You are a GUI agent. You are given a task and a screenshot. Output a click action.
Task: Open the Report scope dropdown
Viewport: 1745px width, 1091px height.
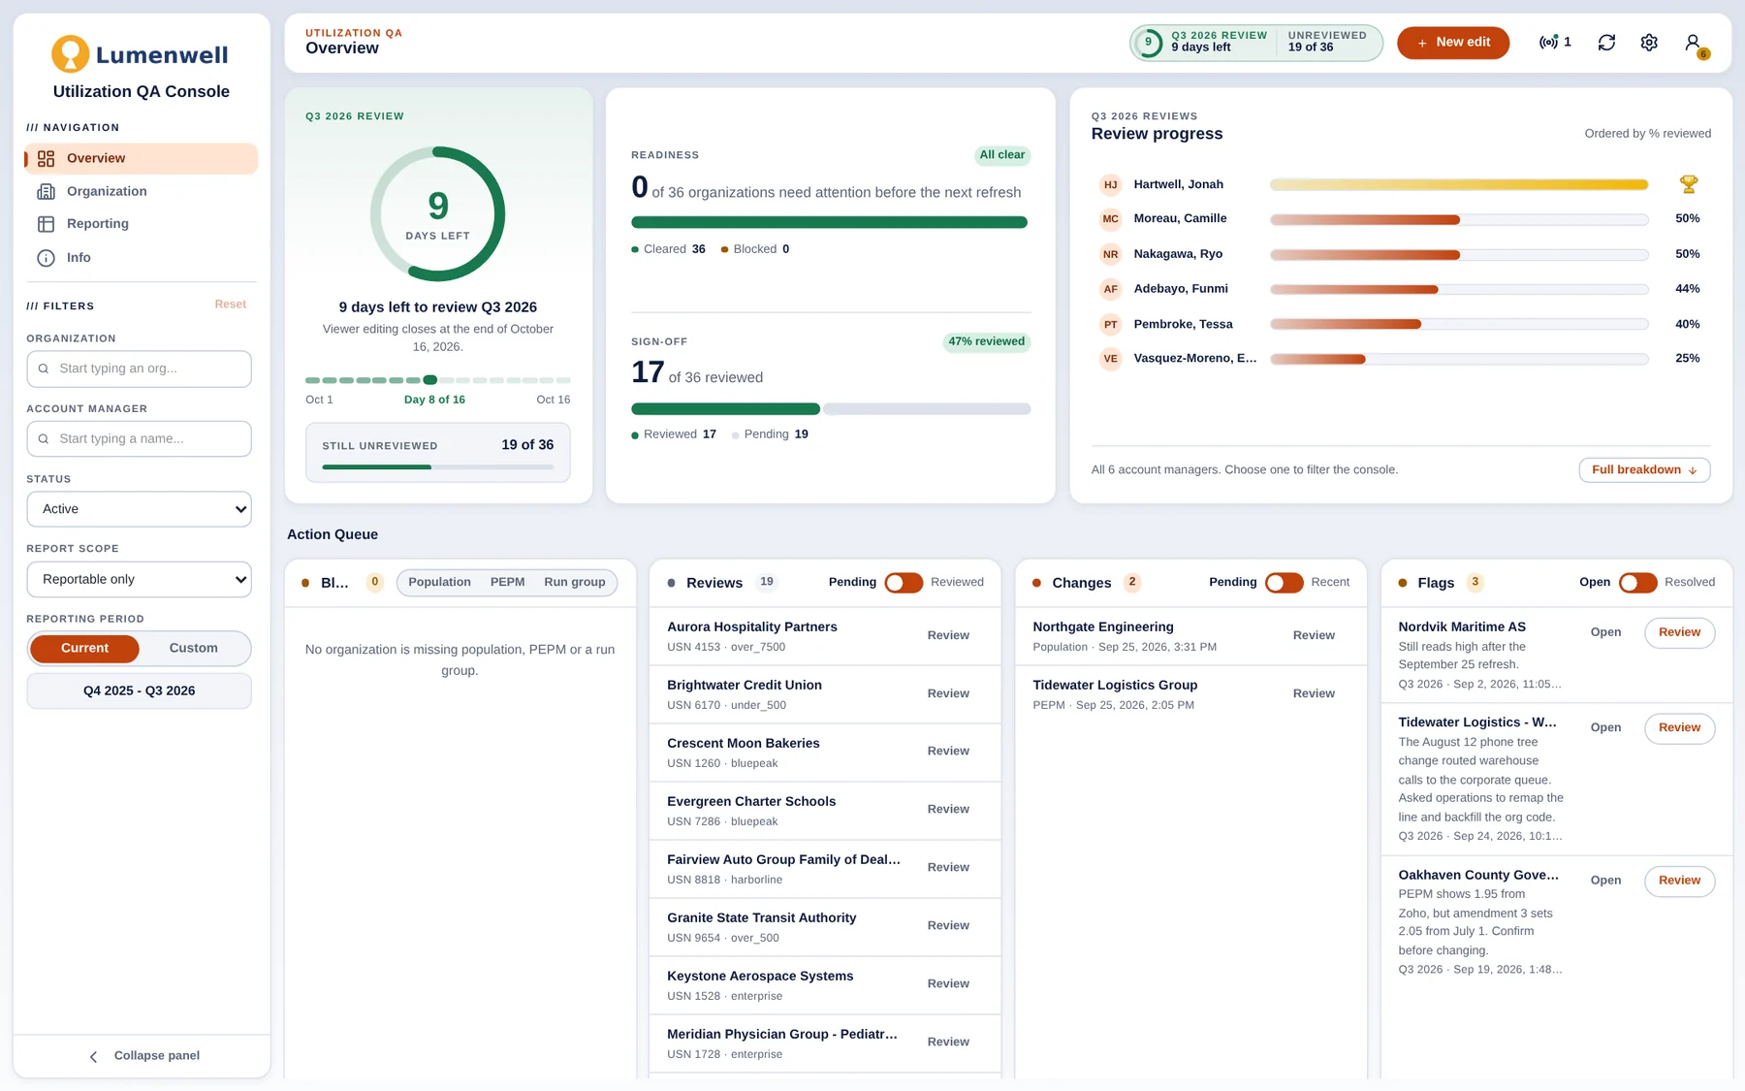click(x=139, y=579)
